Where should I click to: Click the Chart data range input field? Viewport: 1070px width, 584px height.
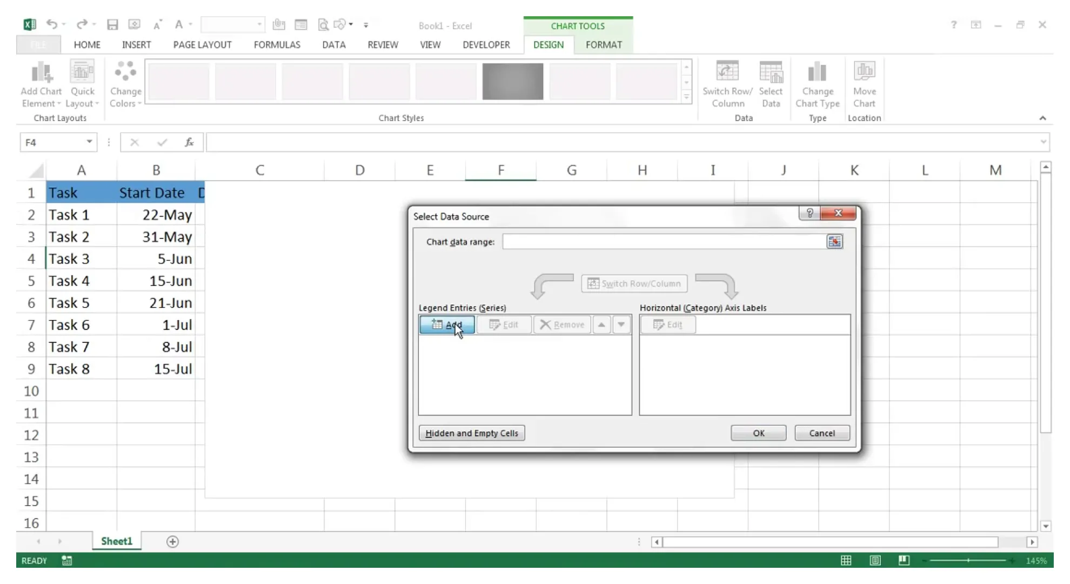(665, 241)
